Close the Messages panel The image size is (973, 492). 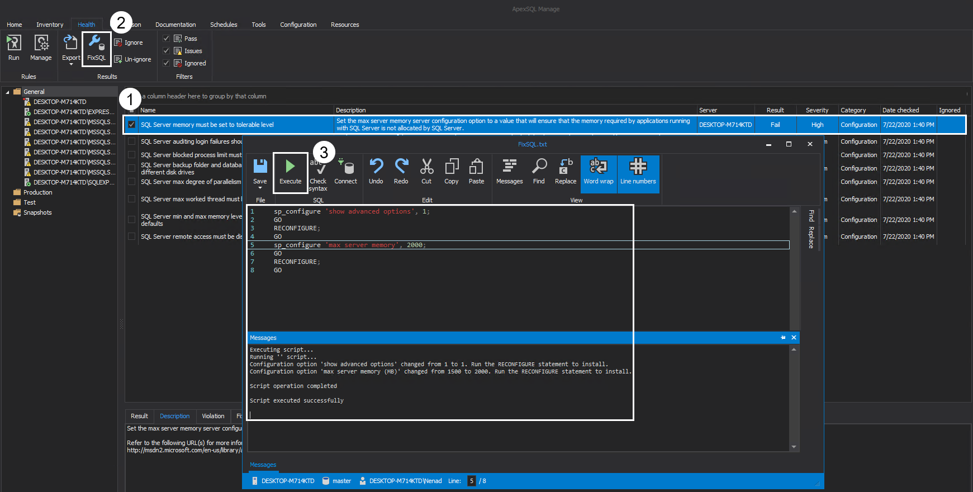point(794,338)
